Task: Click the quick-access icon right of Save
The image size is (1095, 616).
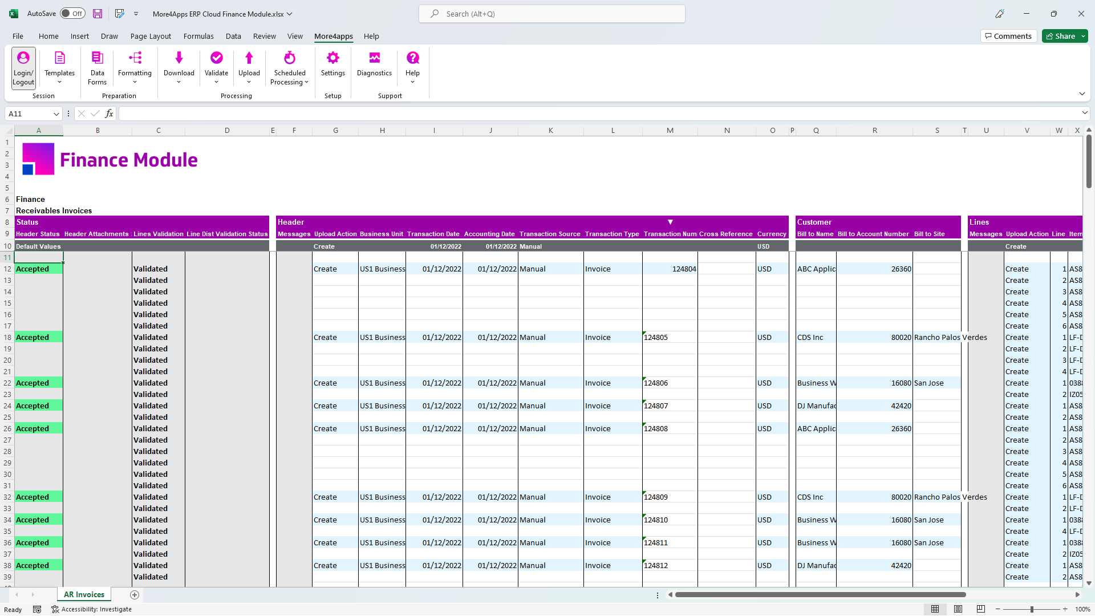Action: pos(119,14)
